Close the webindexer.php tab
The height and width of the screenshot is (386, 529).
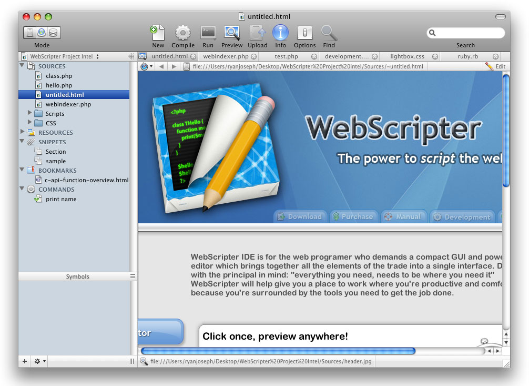(253, 57)
